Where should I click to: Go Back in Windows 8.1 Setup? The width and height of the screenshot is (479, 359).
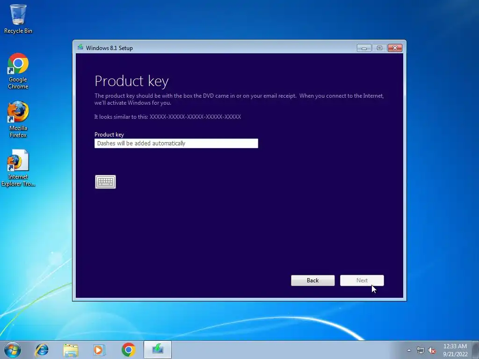(x=313, y=280)
